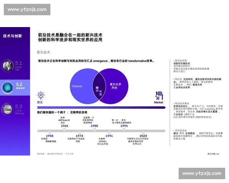Click the lightbulb idea icon
The width and height of the screenshot is (229, 183).
[x=41, y=95]
